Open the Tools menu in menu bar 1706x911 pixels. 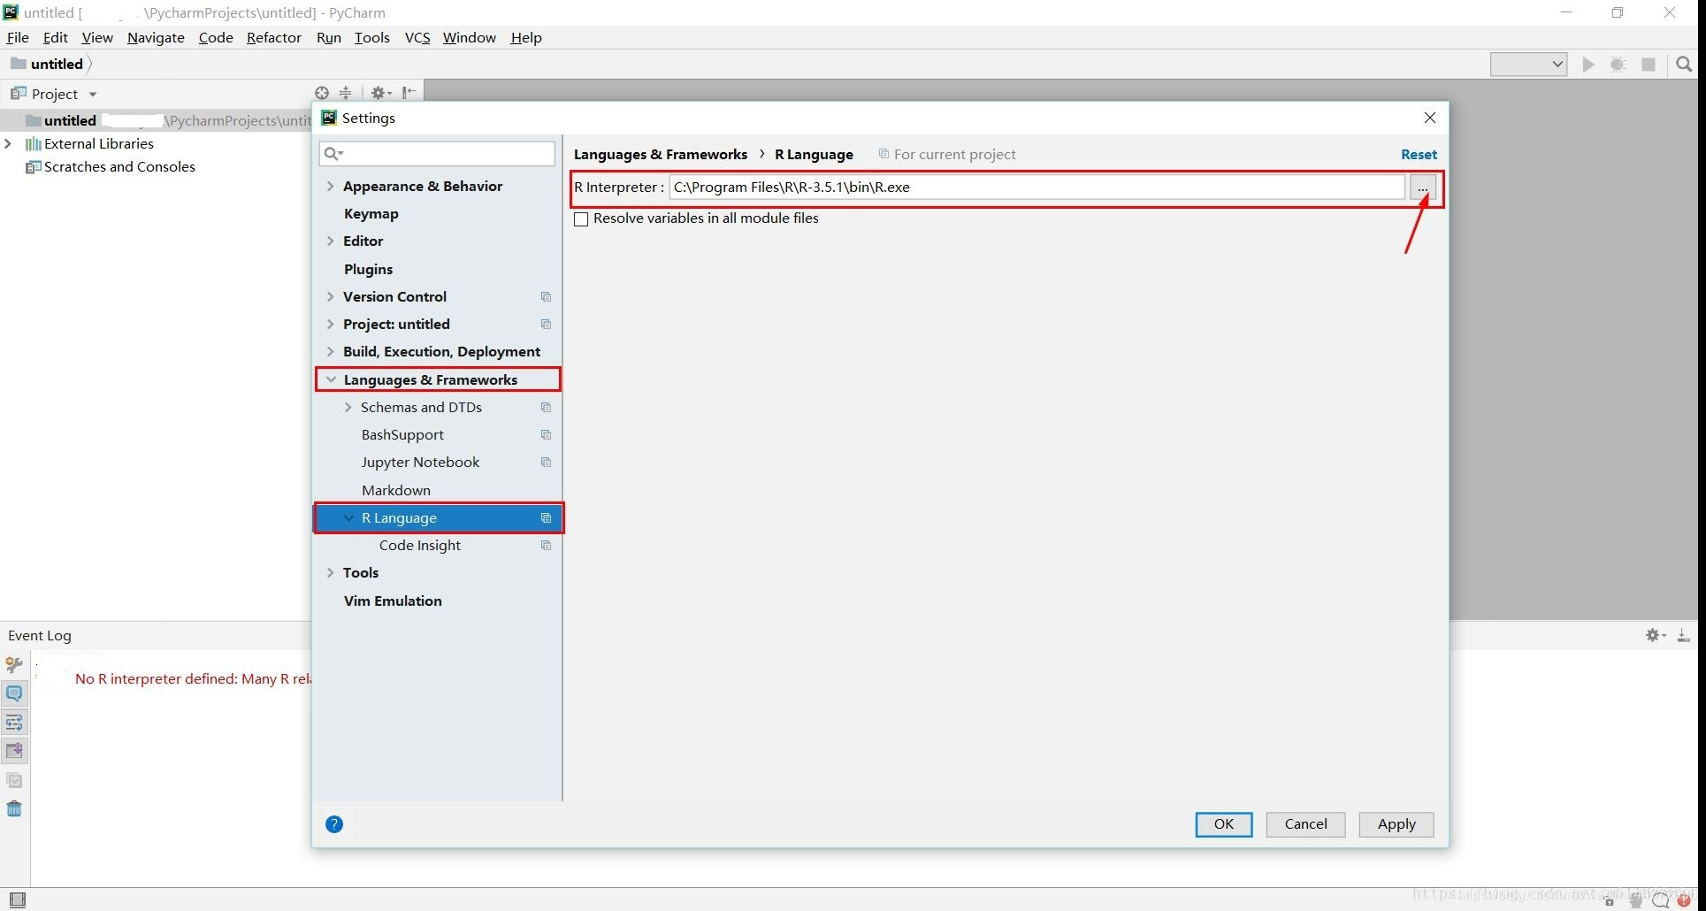pyautogui.click(x=372, y=37)
